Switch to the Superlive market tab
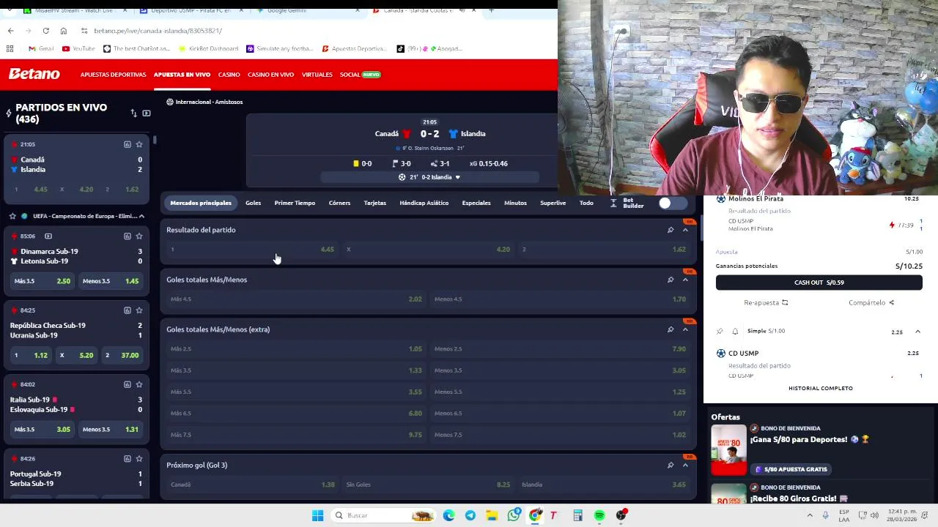938x527 pixels. point(553,203)
